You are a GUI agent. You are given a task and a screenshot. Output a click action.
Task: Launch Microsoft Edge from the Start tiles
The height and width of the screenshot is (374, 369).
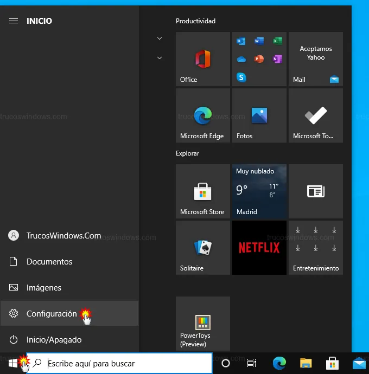[x=202, y=115]
